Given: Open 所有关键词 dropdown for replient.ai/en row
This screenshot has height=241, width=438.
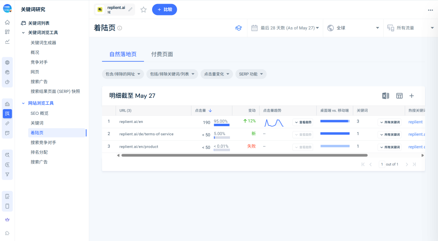Looking at the screenshot, I should [x=389, y=122].
